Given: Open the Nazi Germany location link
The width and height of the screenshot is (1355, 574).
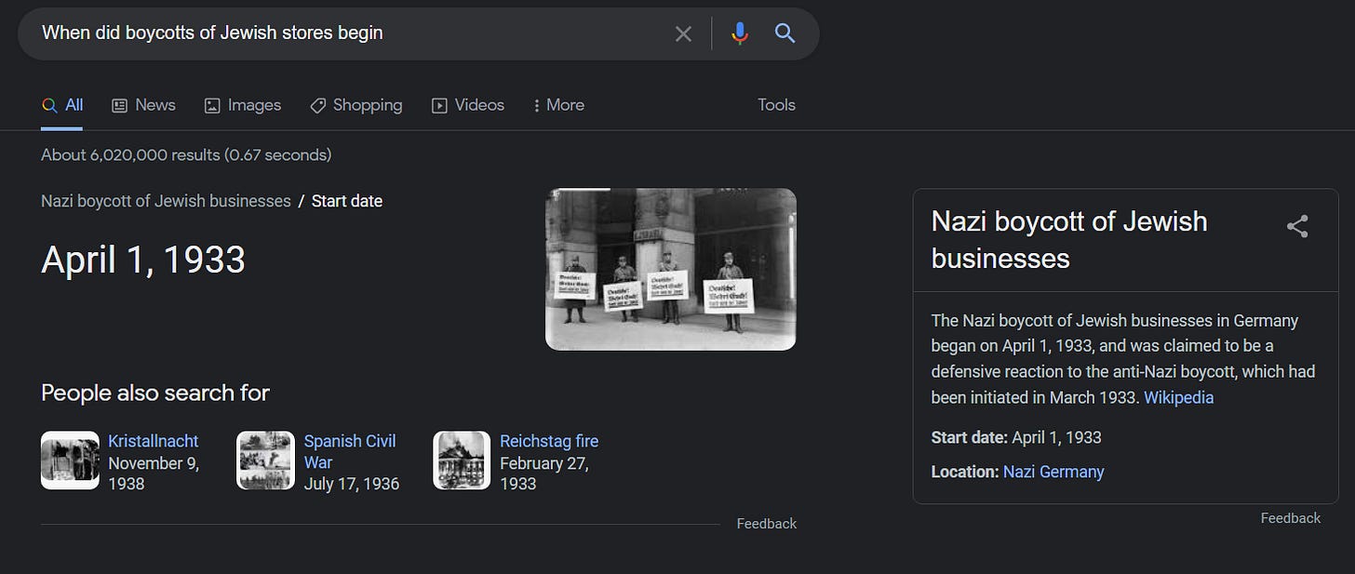Looking at the screenshot, I should 1053,472.
